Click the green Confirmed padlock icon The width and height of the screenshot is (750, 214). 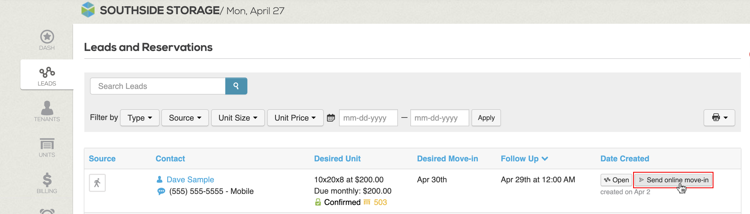click(x=318, y=202)
